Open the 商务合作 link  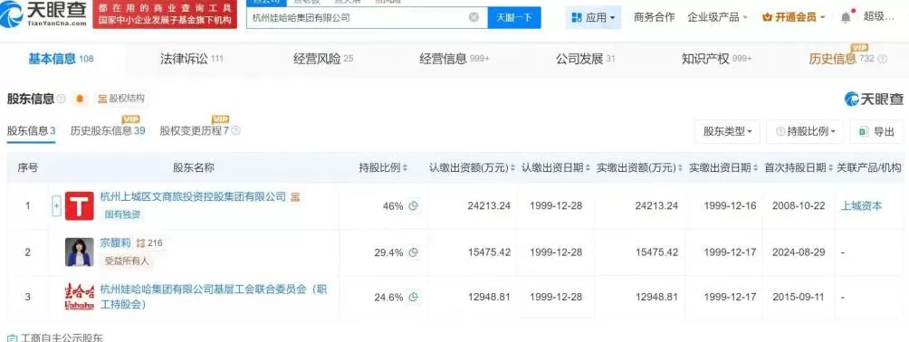coord(654,17)
